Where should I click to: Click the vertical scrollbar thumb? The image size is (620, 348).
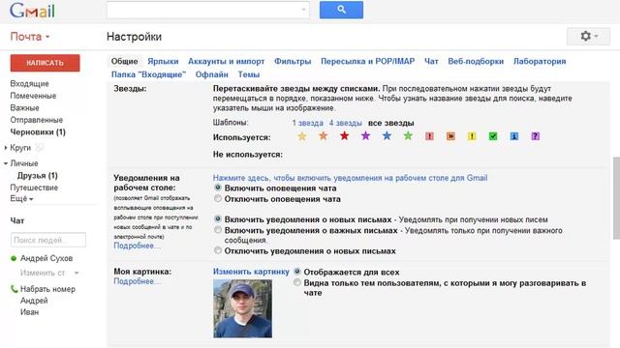point(616,198)
